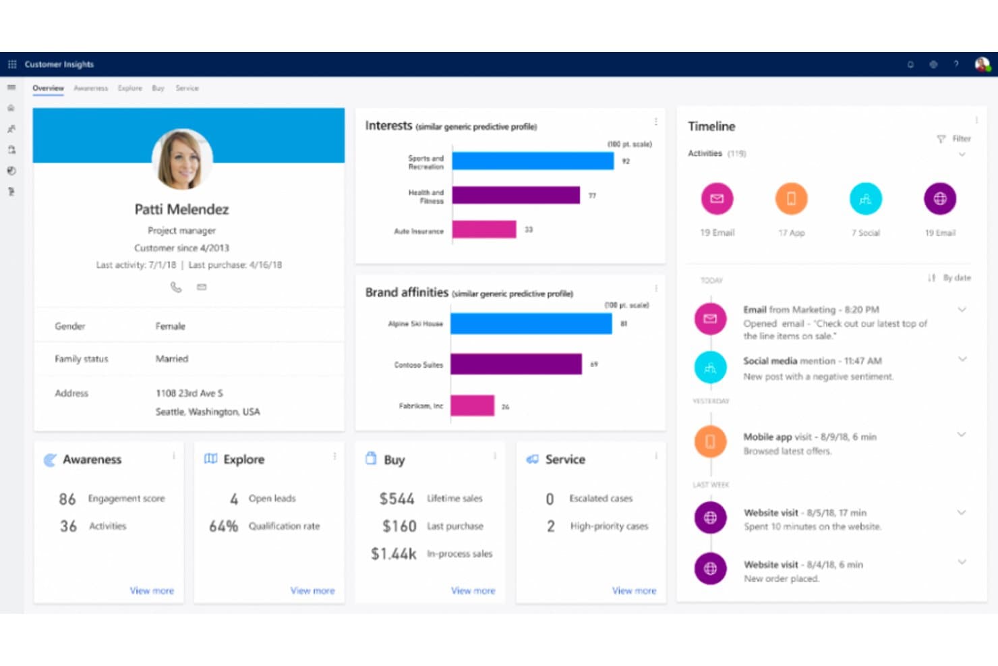Toggle the hamburger navigation menu
The height and width of the screenshot is (666, 998).
pyautogui.click(x=11, y=88)
